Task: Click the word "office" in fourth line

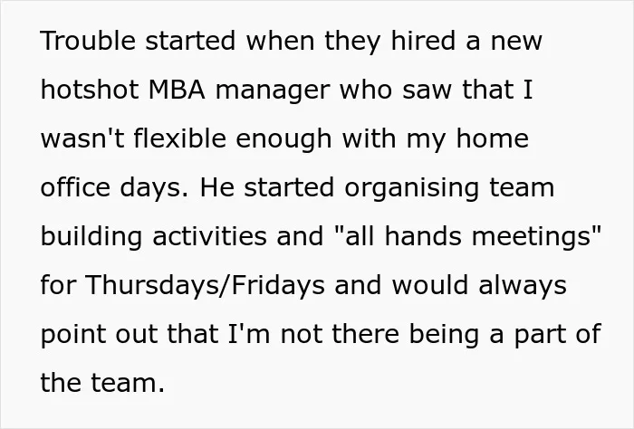Action: [x=75, y=187]
